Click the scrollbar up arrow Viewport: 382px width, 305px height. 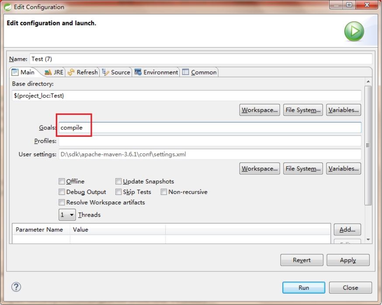point(368,81)
